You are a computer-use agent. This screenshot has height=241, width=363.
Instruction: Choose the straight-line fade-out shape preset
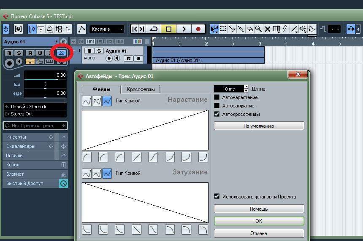coord(136,230)
